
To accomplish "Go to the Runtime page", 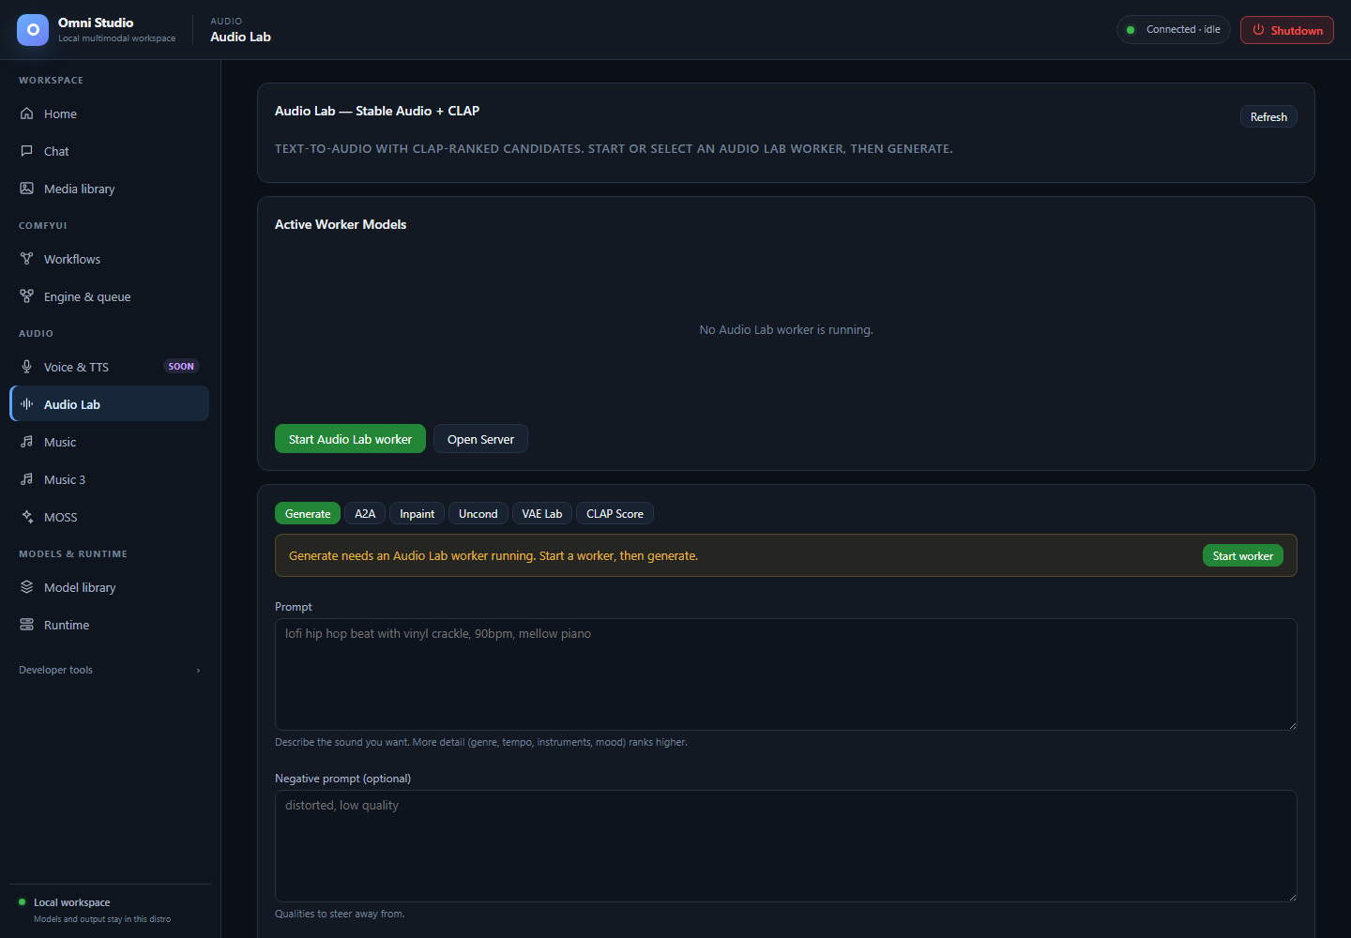I will (x=110, y=625).
